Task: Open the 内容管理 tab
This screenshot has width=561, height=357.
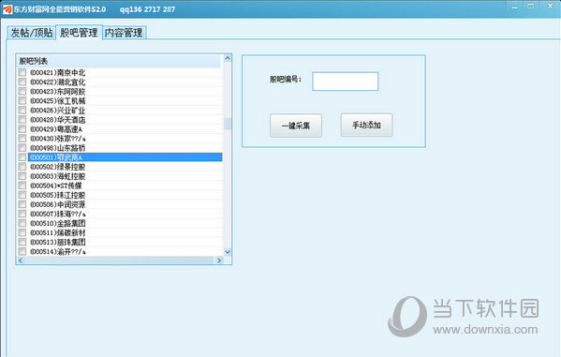Action: point(124,33)
